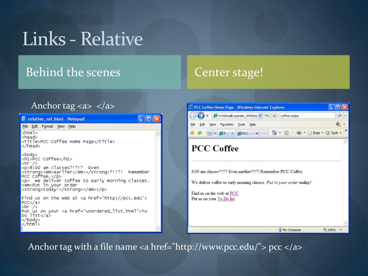368x276 pixels.
Task: Click the Internet Explorer title bar logo icon
Action: click(191, 107)
